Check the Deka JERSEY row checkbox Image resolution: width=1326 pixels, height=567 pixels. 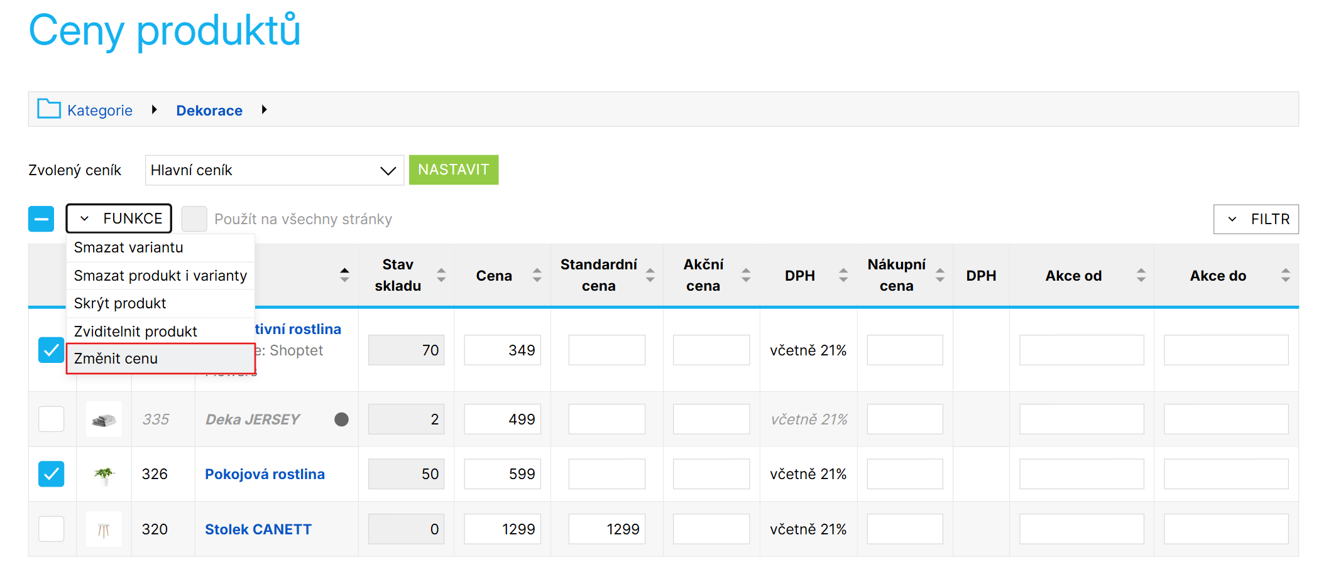tap(52, 419)
